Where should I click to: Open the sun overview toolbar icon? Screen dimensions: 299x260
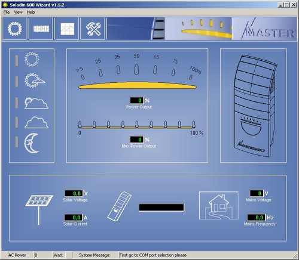coord(14,29)
